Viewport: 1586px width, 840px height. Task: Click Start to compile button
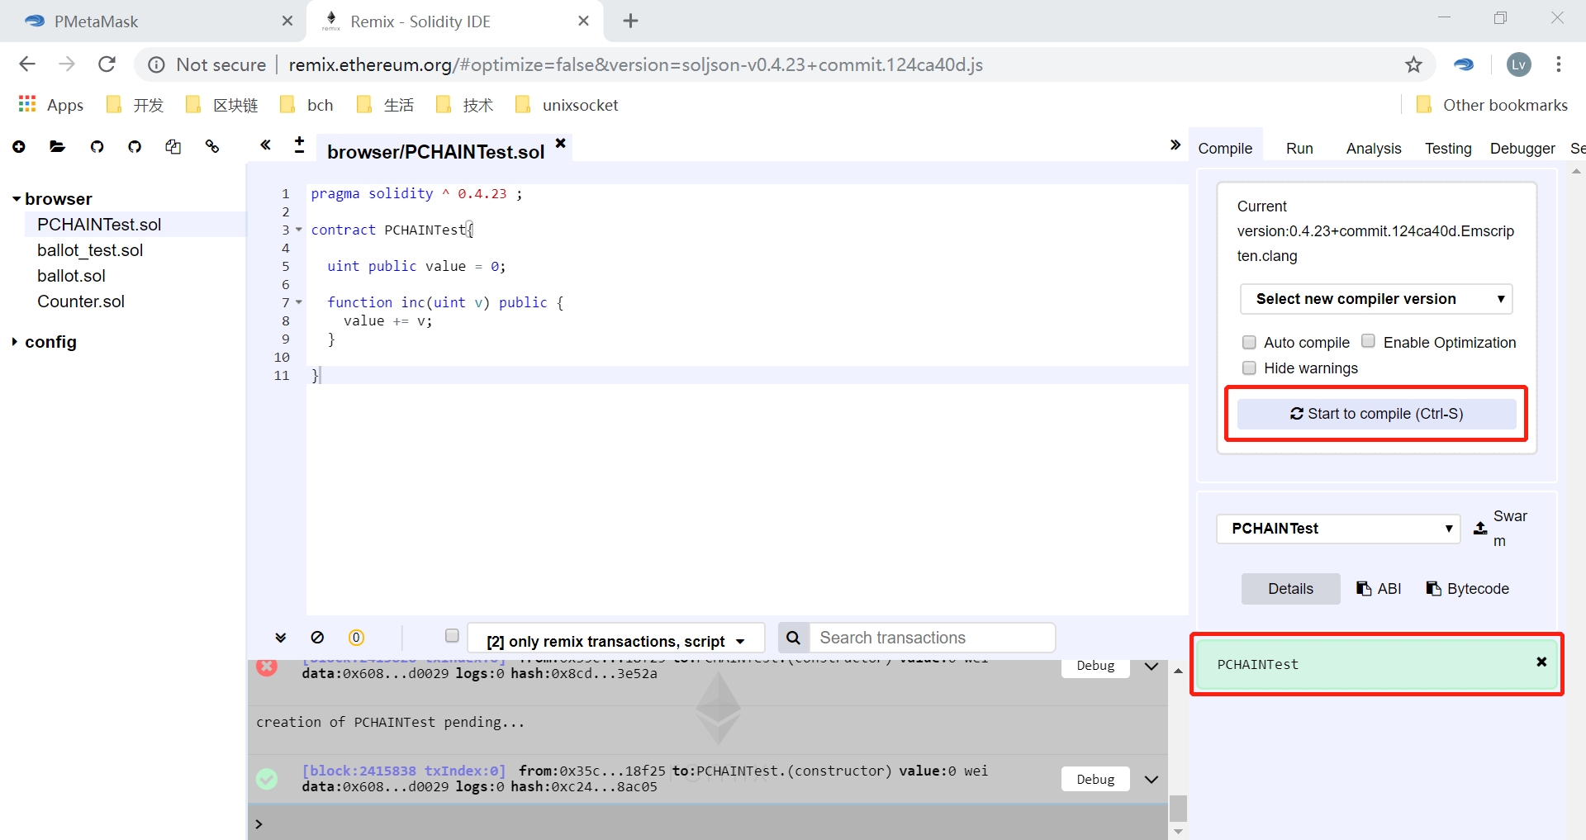click(1376, 414)
